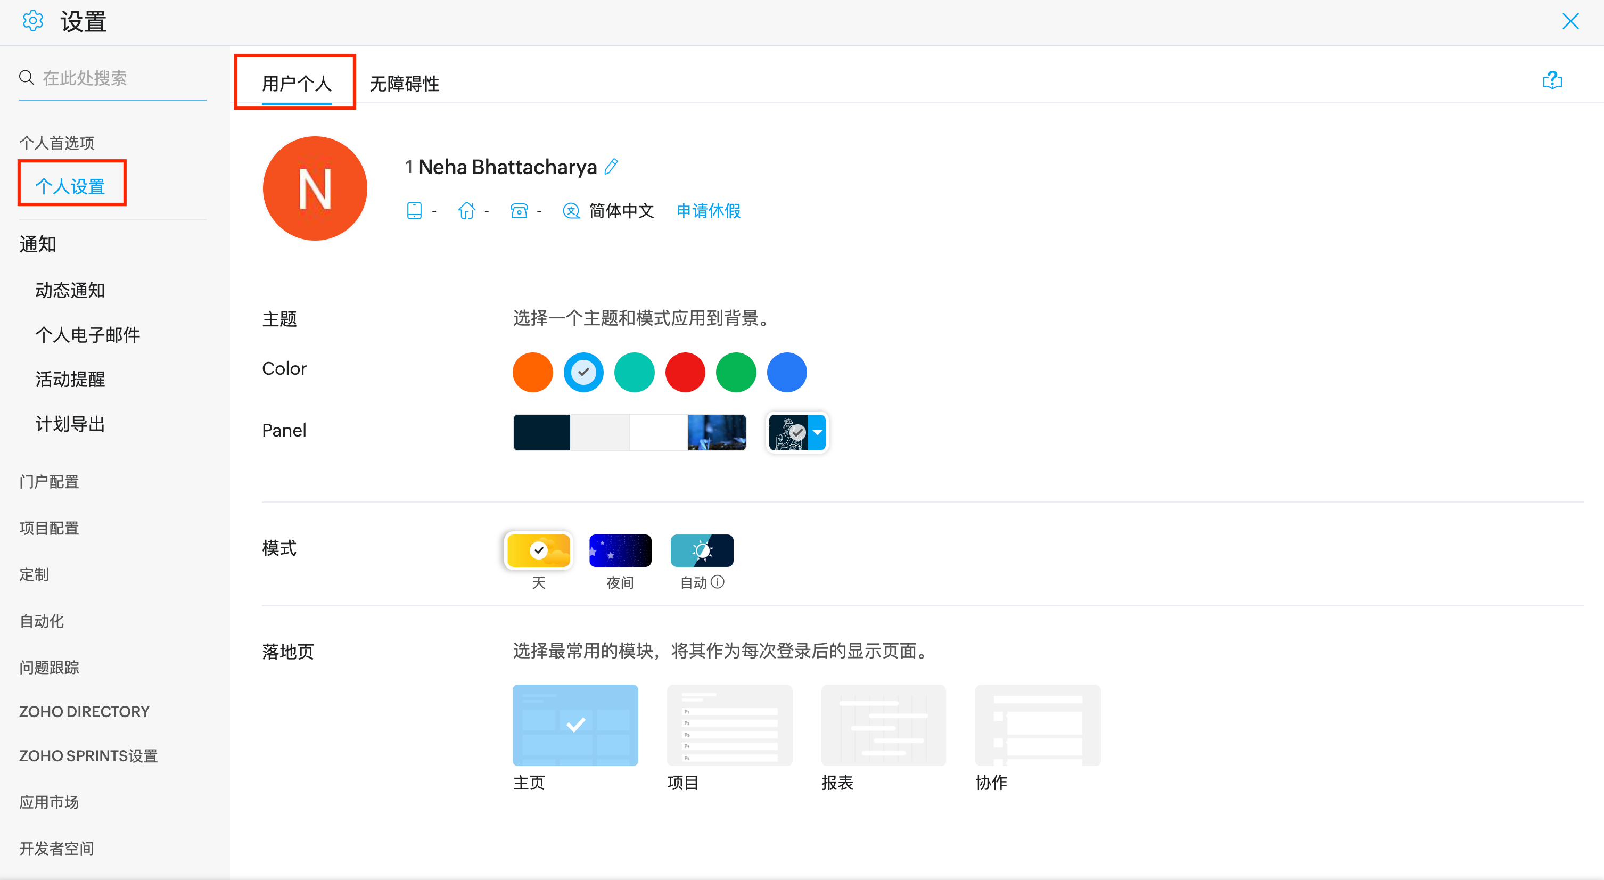Viewport: 1604px width, 880px height.
Task: Expand the panel background image dropdown
Action: tap(818, 432)
